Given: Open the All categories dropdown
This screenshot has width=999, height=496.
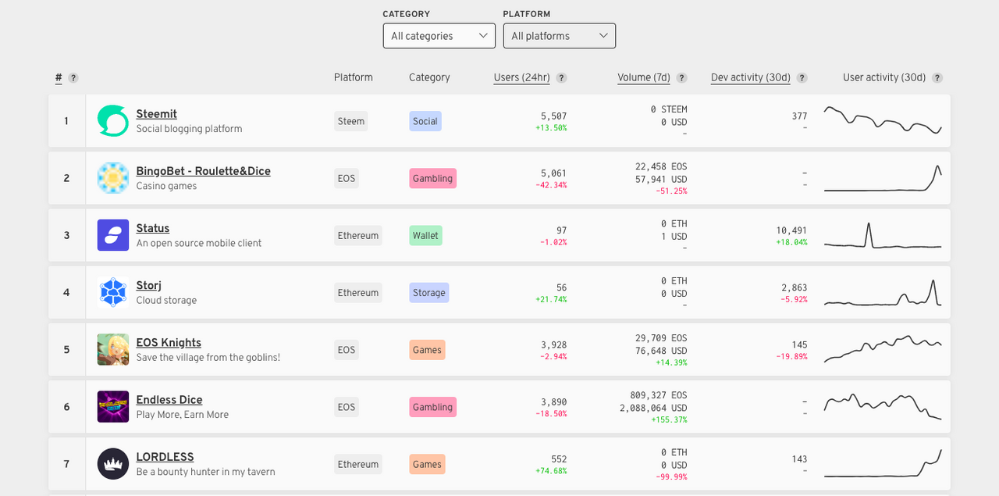Looking at the screenshot, I should click(439, 36).
